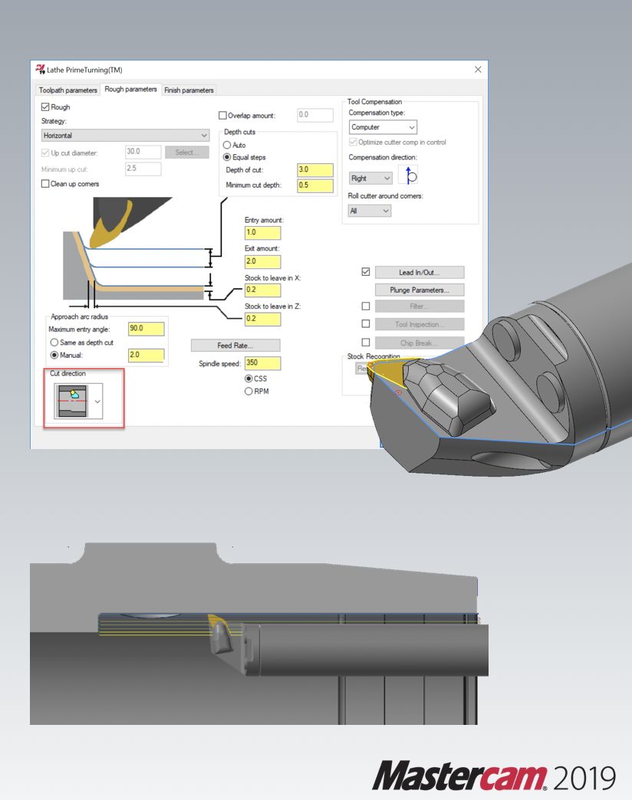
Task: Enable Clean up corners checkbox
Action: click(x=46, y=184)
